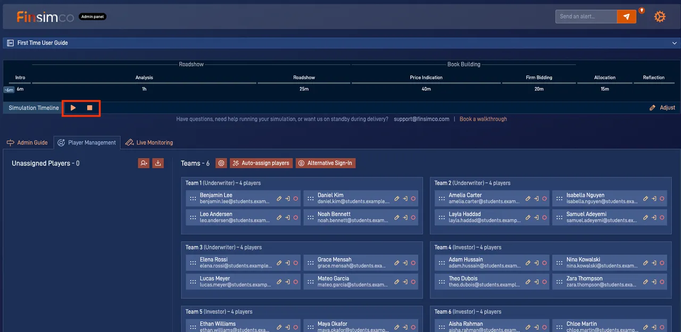
Task: Edit Zara Thompson with the pencil icon
Action: pyautogui.click(x=645, y=282)
